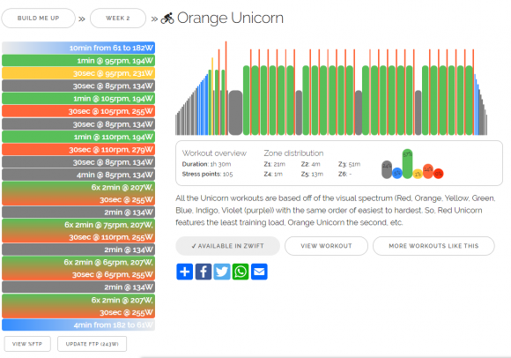Viewport: 511px width, 358px height.
Task: Click the yellow 1% zone bubble
Action: click(418, 174)
